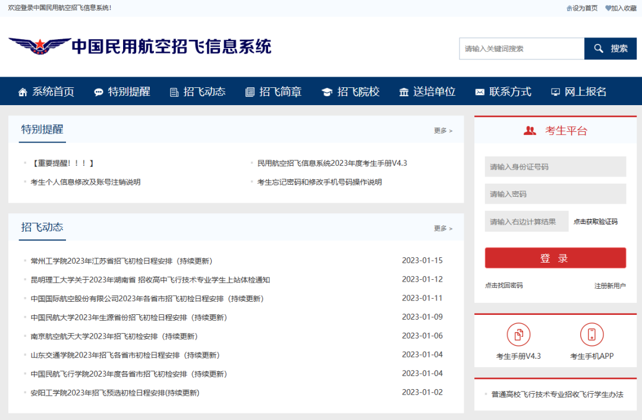Click the house icon beside 系统首页

click(x=23, y=92)
